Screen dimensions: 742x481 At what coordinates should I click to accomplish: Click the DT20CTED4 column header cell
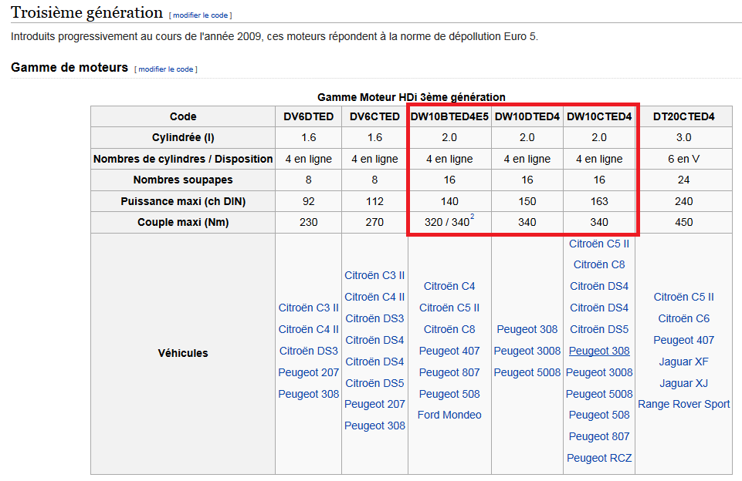click(x=683, y=116)
